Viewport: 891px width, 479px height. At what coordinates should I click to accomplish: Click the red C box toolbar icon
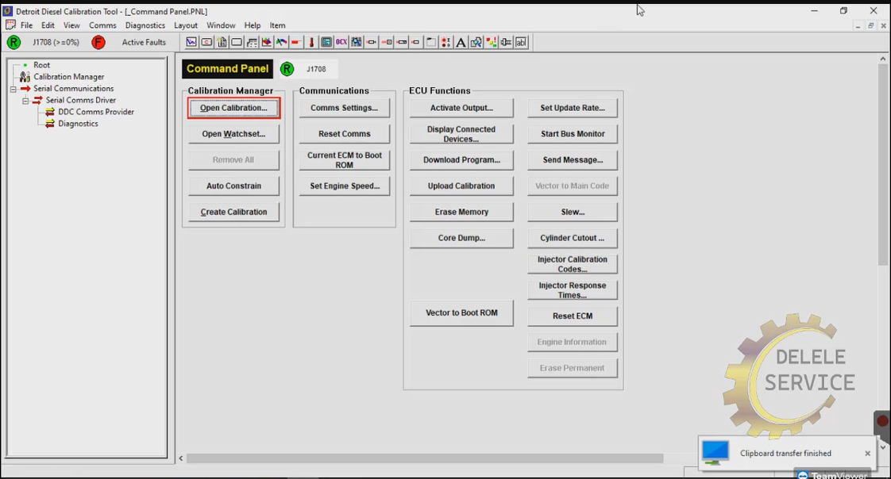206,42
